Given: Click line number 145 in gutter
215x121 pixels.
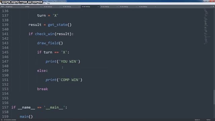Looking at the screenshot, I should click(x=5, y=52).
